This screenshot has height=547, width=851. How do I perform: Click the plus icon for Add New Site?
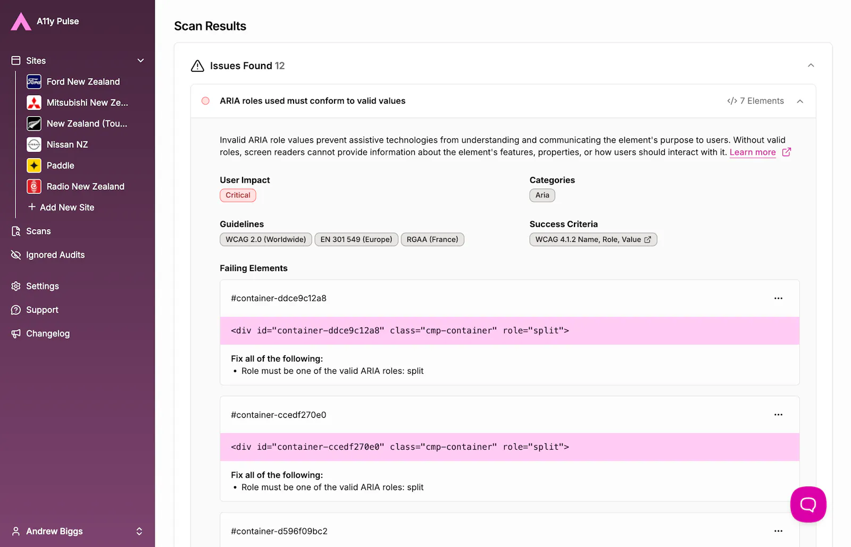click(32, 207)
